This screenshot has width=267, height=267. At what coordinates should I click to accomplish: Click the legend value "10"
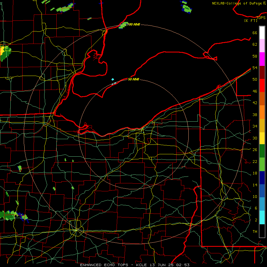(x=255, y=197)
